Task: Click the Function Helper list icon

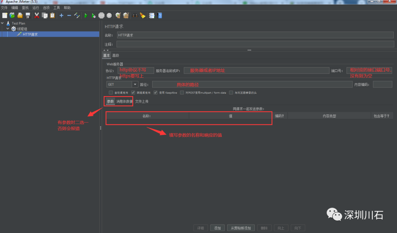Action: [x=152, y=15]
